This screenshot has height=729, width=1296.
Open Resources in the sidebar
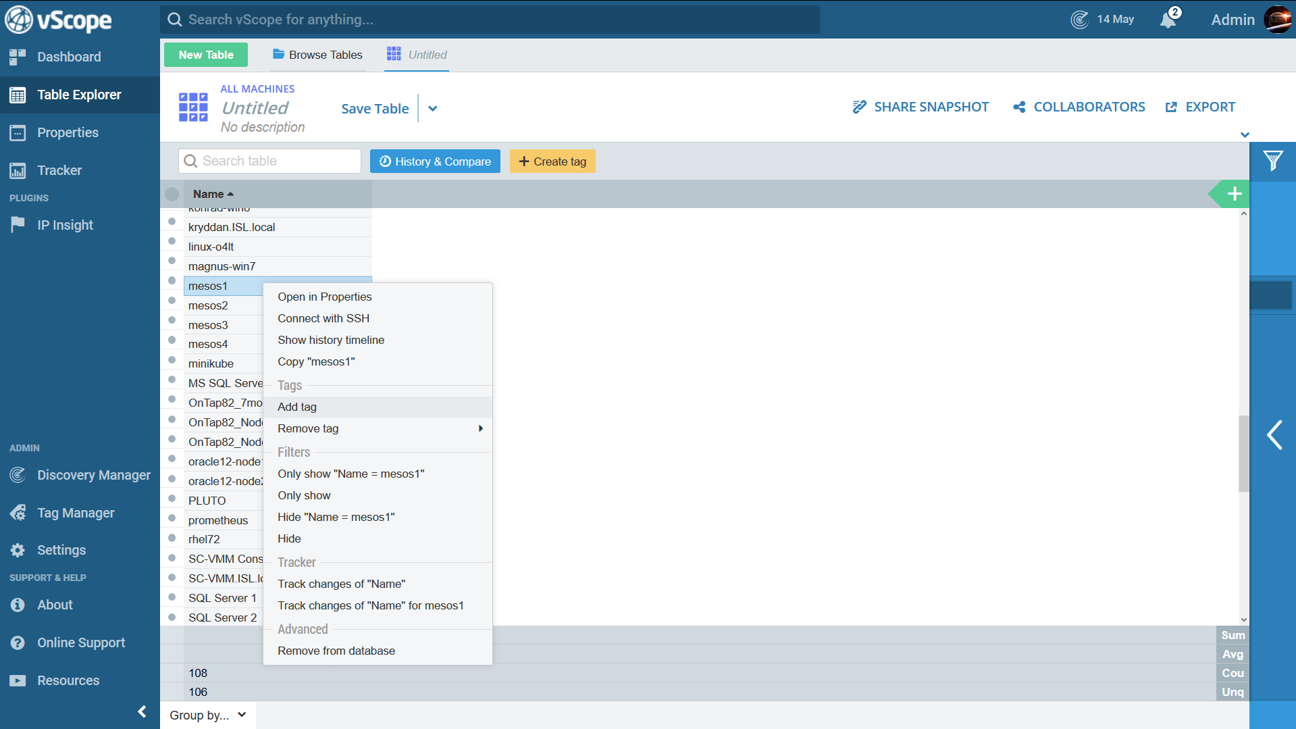pos(68,680)
